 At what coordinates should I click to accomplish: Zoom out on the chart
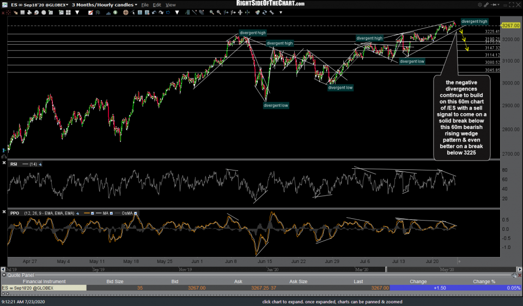[x=219, y=13]
